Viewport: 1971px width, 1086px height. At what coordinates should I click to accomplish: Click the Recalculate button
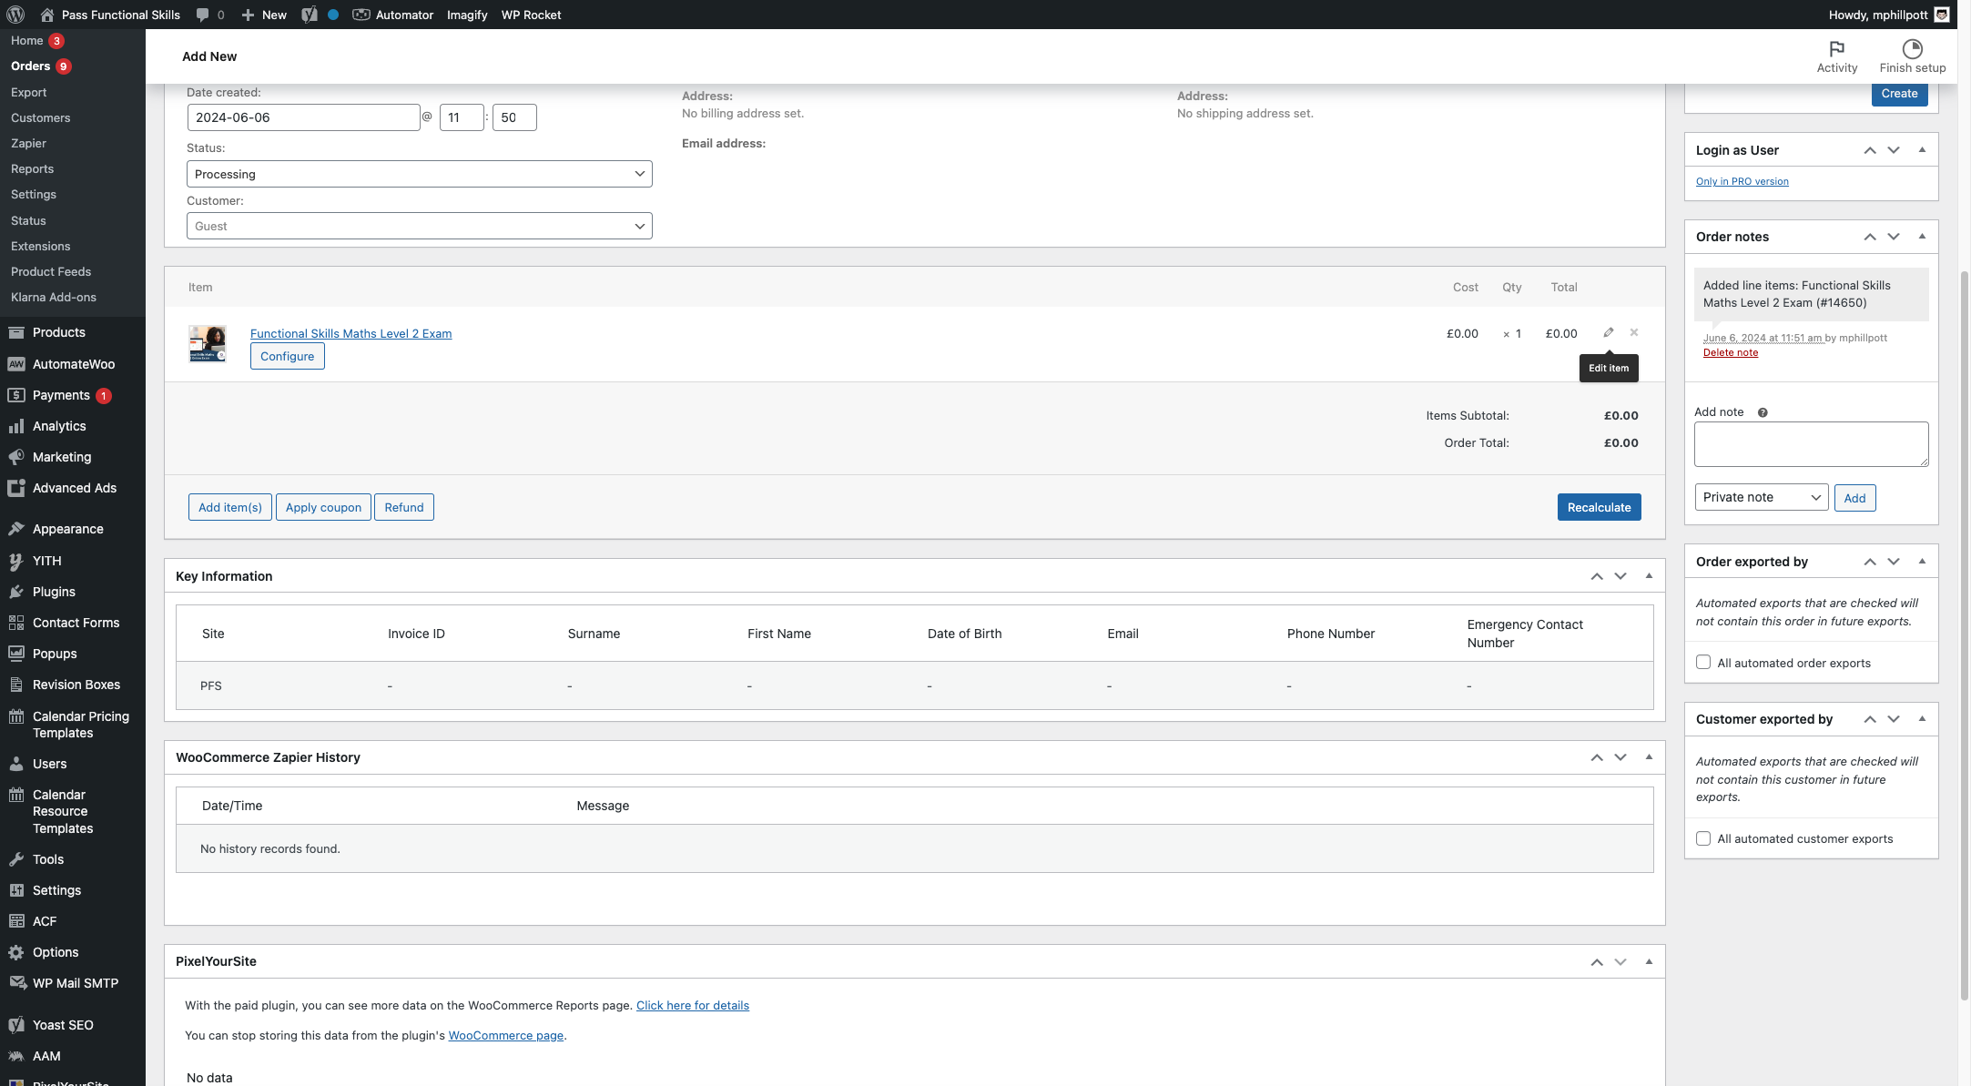pyautogui.click(x=1599, y=507)
